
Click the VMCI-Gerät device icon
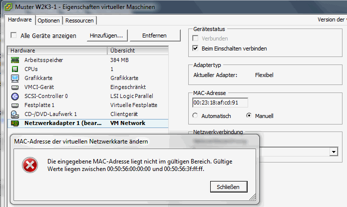14,87
